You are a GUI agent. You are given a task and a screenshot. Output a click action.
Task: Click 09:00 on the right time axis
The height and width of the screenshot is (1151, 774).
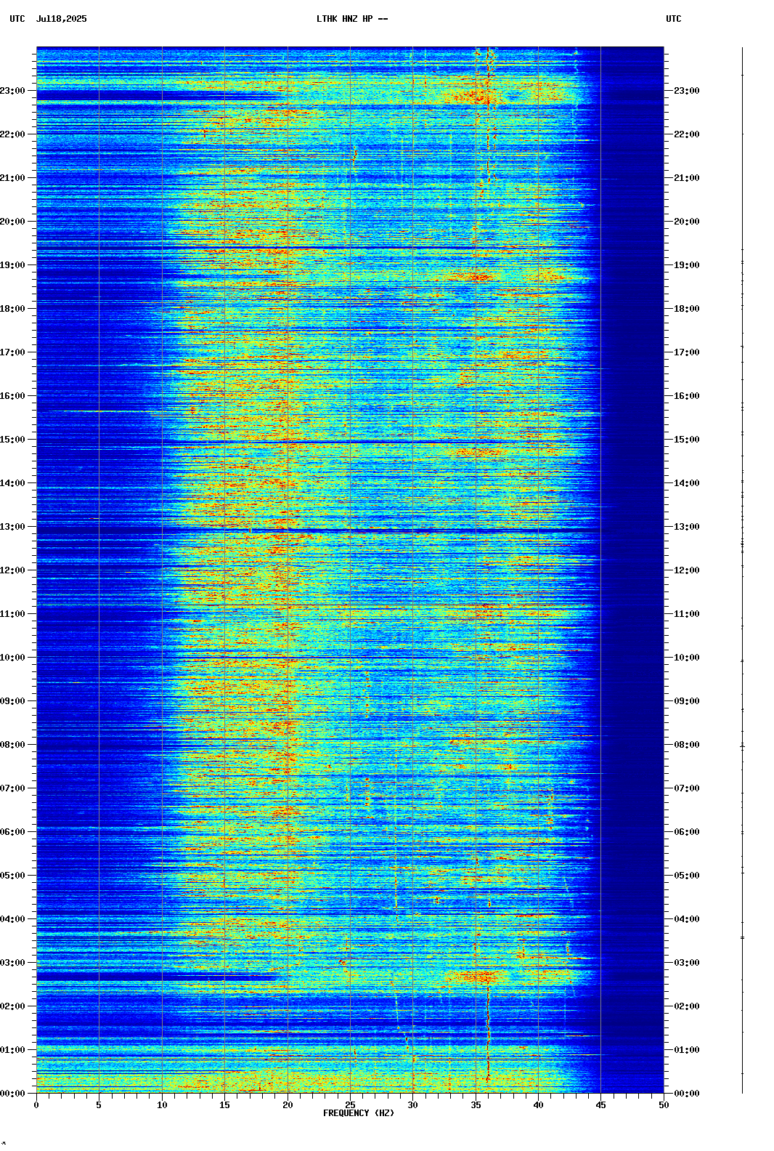click(687, 701)
